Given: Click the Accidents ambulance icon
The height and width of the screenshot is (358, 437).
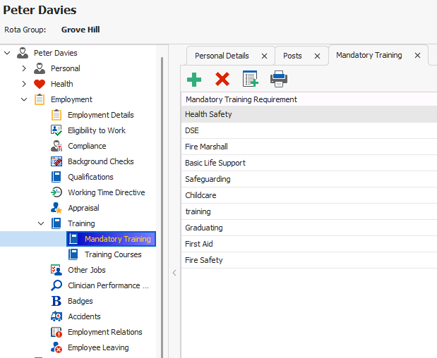Looking at the screenshot, I should 56,316.
